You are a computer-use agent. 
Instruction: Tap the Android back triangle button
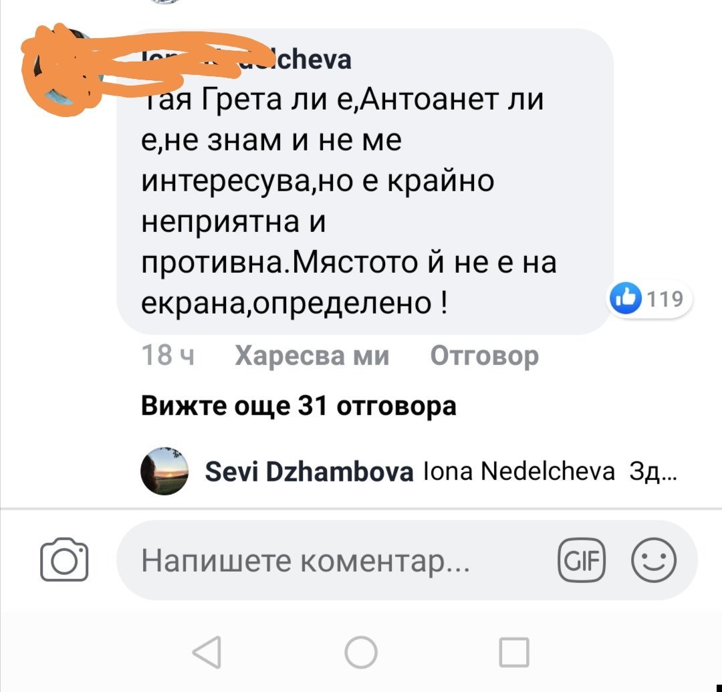click(x=207, y=652)
